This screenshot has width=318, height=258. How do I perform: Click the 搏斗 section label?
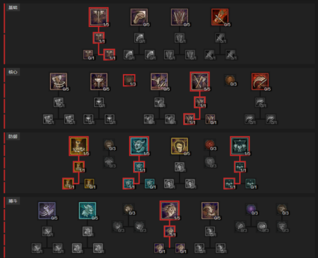(13, 201)
